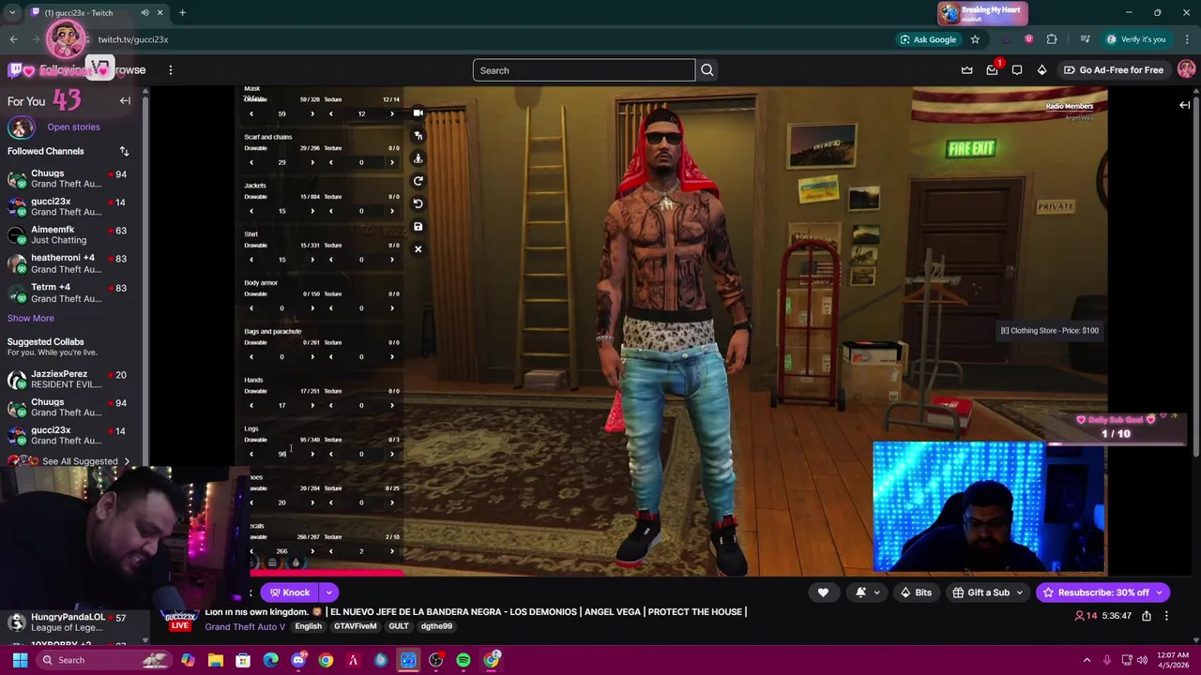Click the clothing toggle icon below camera
1201x675 pixels.
pyautogui.click(x=418, y=136)
